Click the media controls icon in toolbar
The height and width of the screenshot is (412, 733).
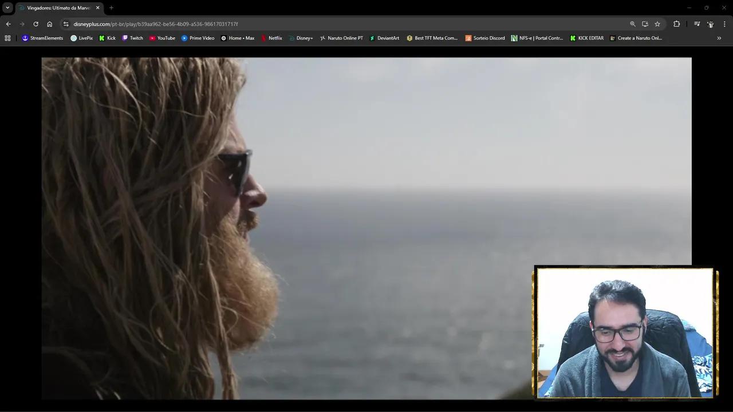tap(697, 24)
